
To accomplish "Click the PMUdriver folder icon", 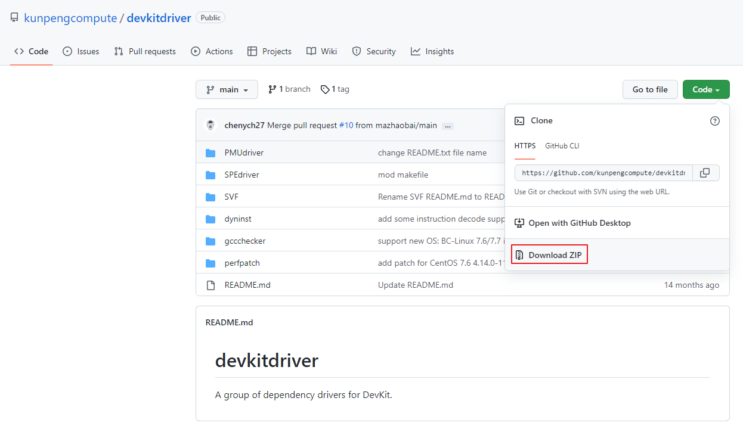I will pos(210,153).
